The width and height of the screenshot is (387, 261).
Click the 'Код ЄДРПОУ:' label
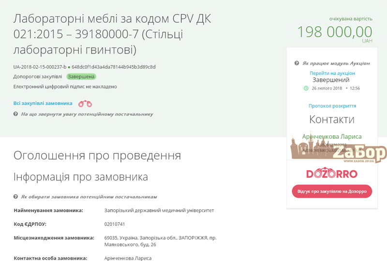(30, 224)
